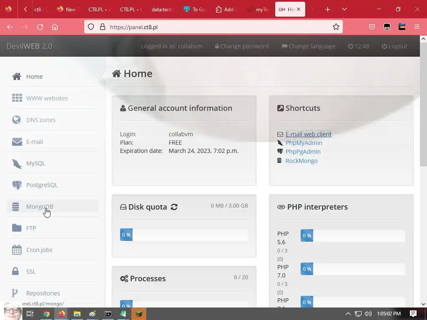427x320 pixels.
Task: Log out using the Logout link
Action: pyautogui.click(x=394, y=46)
